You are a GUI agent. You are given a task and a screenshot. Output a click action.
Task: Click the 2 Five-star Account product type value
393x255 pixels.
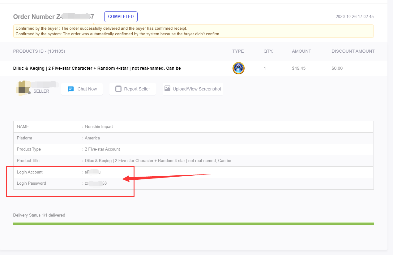coord(102,149)
